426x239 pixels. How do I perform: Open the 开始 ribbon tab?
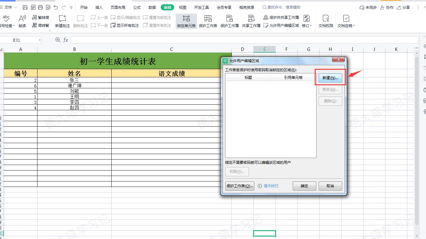(84, 7)
